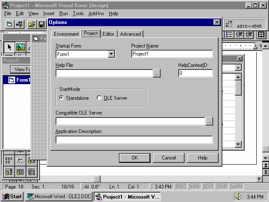Switch to the Environment tab
This screenshot has height=202, width=269.
(x=66, y=34)
